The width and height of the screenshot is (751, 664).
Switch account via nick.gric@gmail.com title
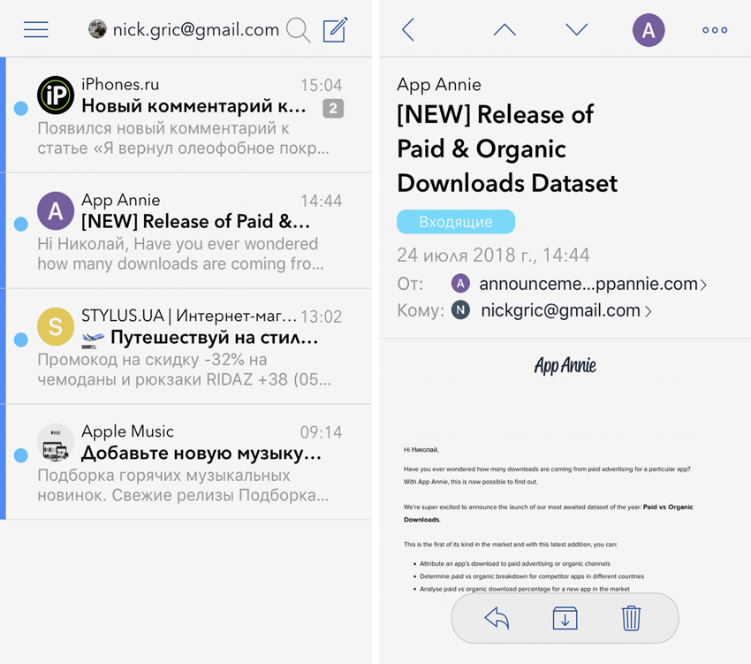coord(196,30)
